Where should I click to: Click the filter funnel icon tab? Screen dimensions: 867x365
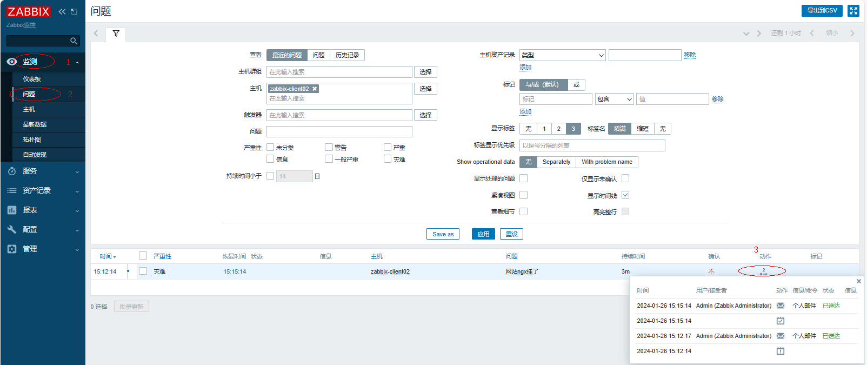tap(116, 34)
